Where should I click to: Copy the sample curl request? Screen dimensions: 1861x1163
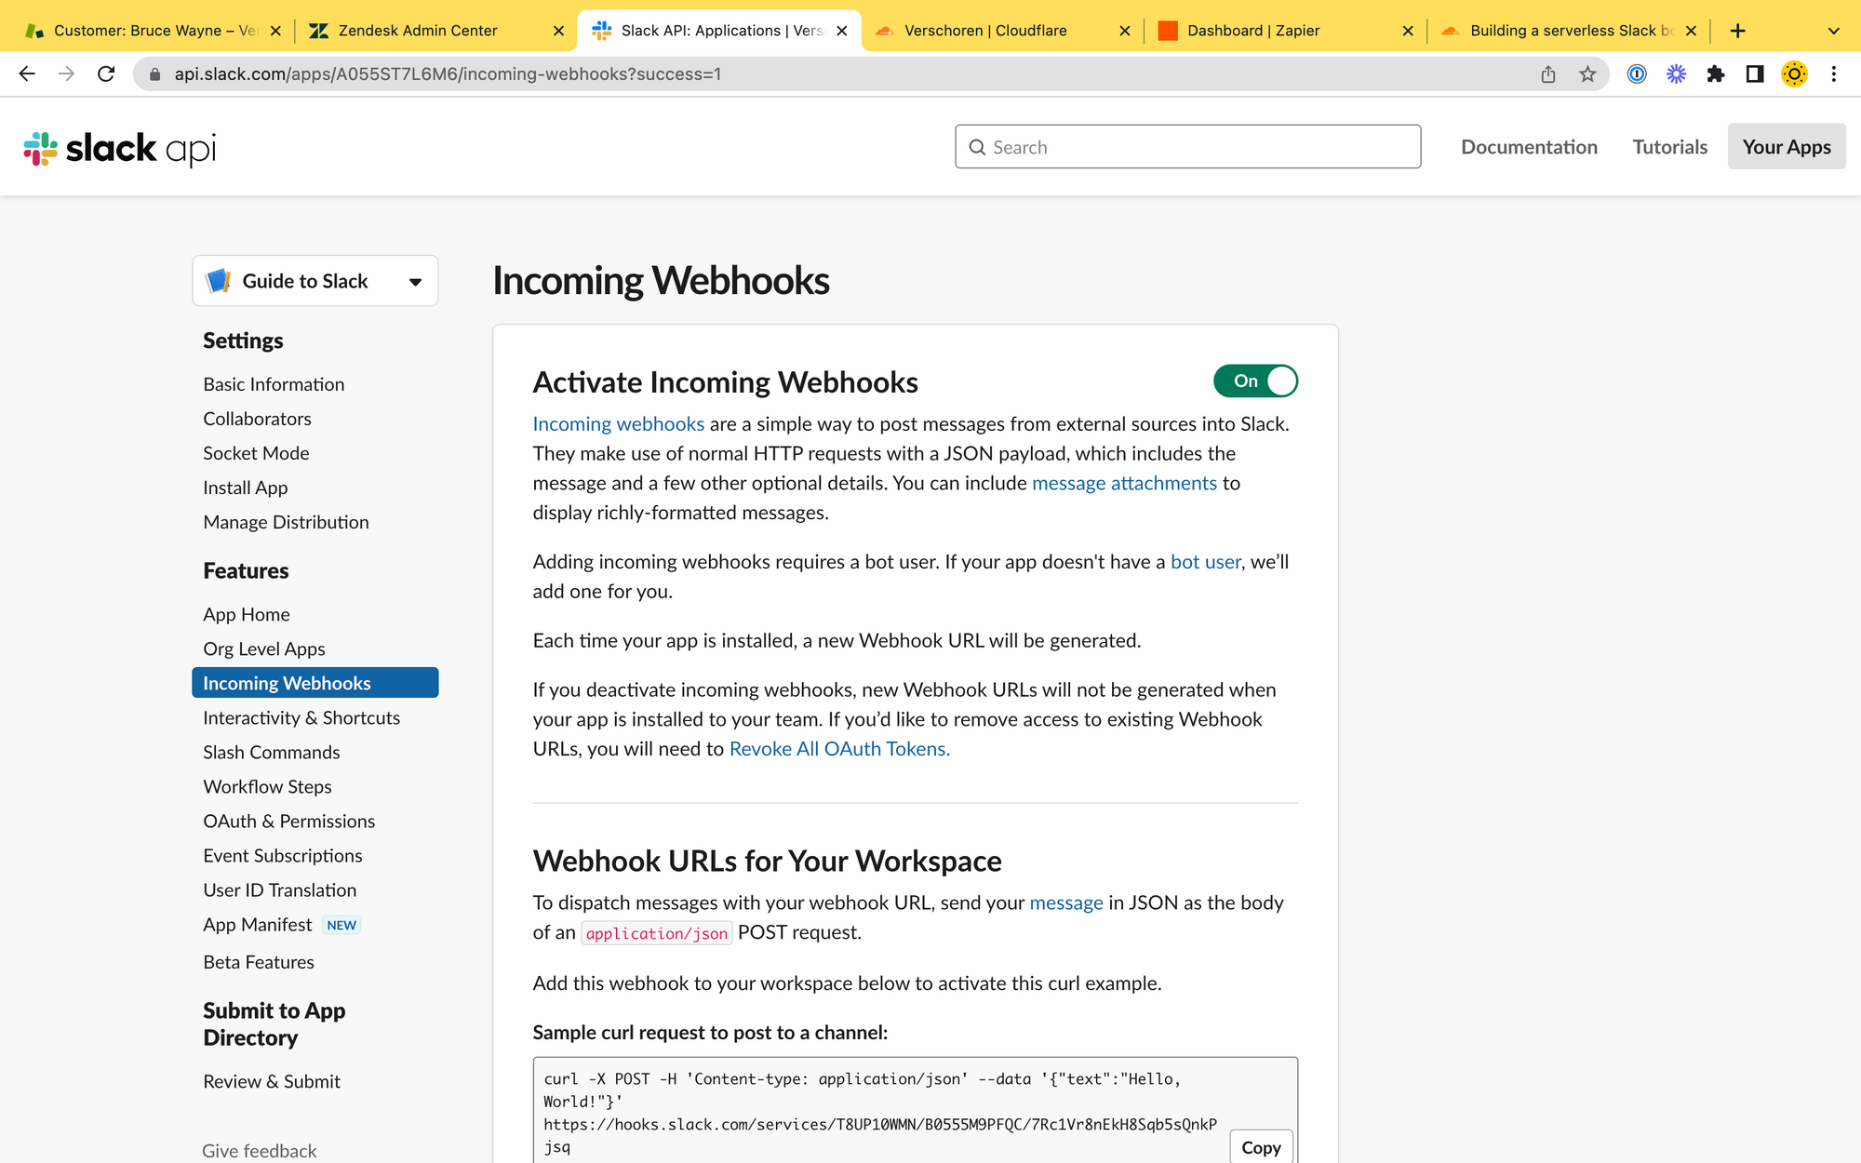pyautogui.click(x=1261, y=1147)
